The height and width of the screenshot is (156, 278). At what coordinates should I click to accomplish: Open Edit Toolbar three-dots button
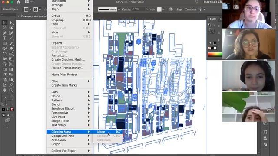pyautogui.click(x=8, y=127)
